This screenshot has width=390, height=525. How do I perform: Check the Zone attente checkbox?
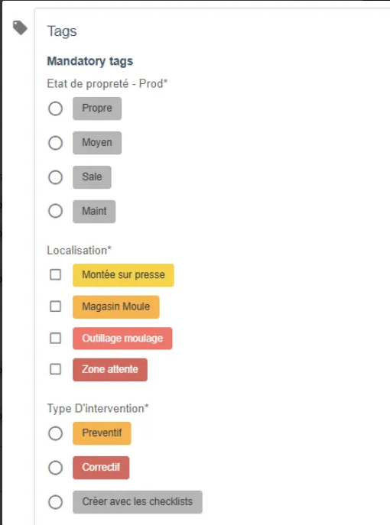point(55,369)
